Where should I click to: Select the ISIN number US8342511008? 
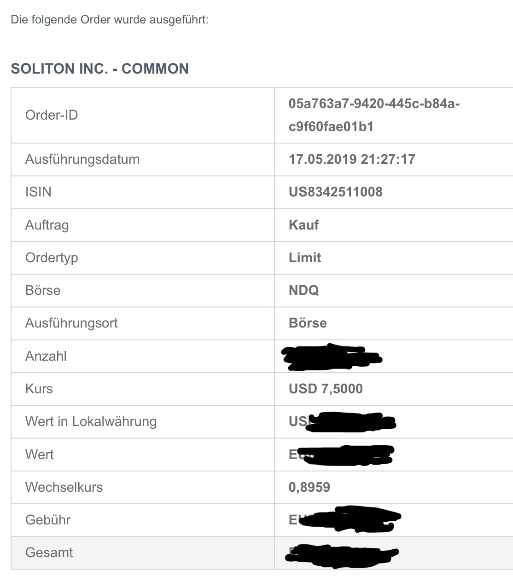(x=335, y=192)
